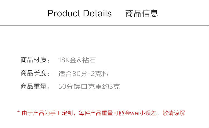209x128 pixels.
Task: Click the word "Product" in the heading
Action: click(x=64, y=13)
